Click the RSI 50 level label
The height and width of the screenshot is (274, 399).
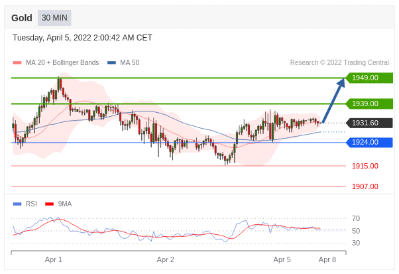pos(356,232)
